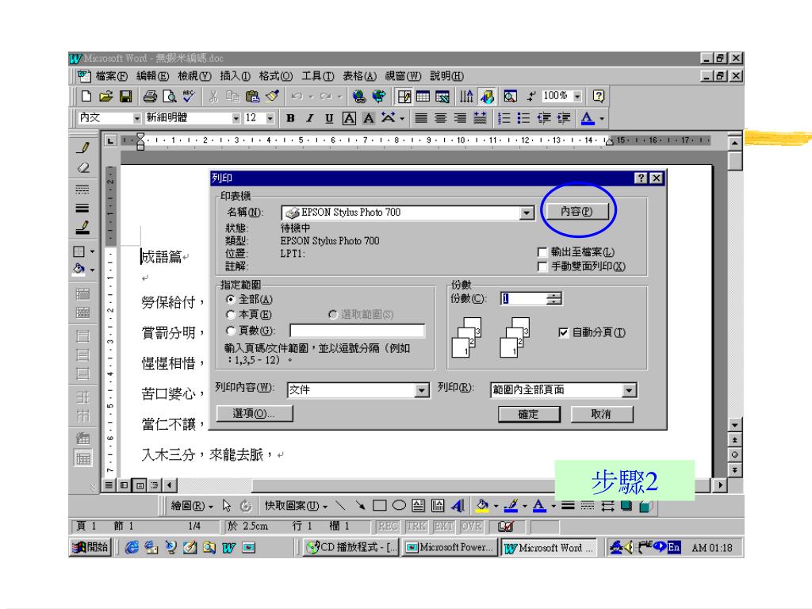The height and width of the screenshot is (609, 812).
Task: Click the 頁數 page range input field
Action: tap(358, 331)
